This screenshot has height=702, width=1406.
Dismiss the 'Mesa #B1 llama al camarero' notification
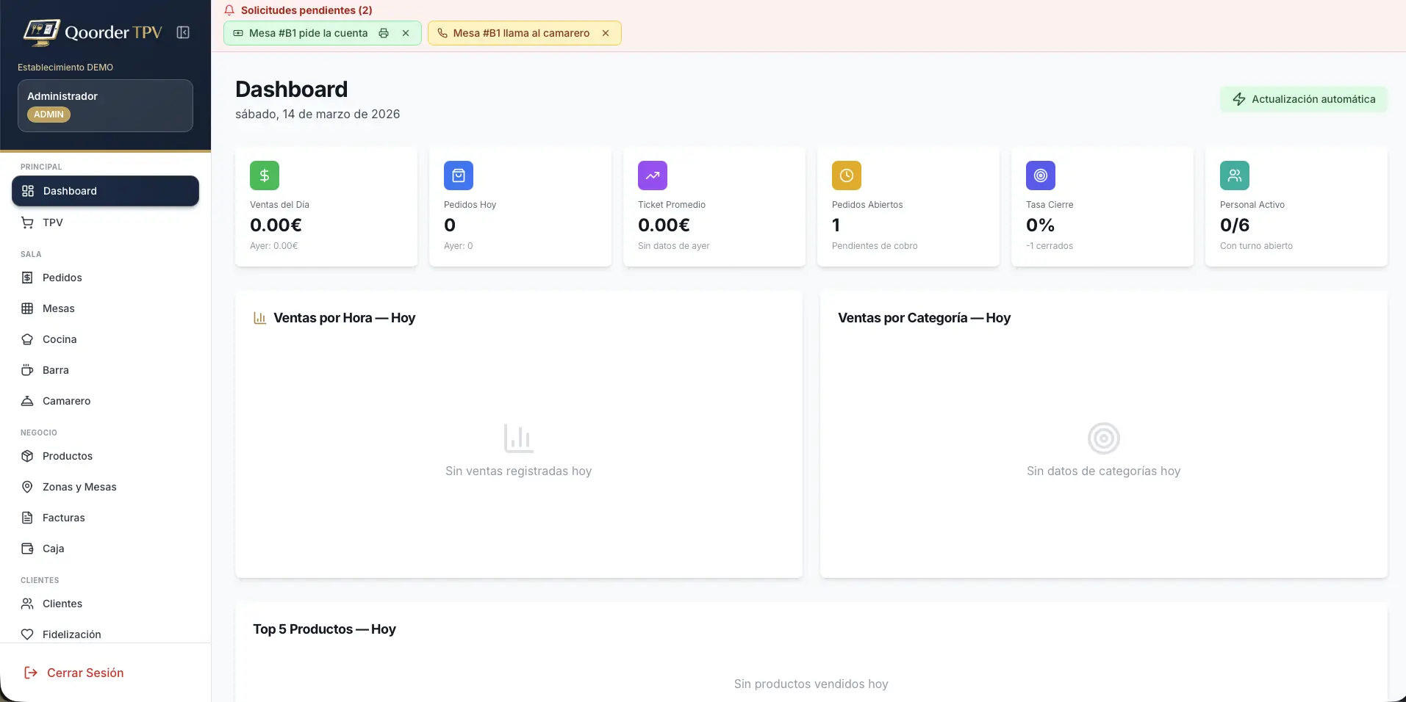coord(606,33)
